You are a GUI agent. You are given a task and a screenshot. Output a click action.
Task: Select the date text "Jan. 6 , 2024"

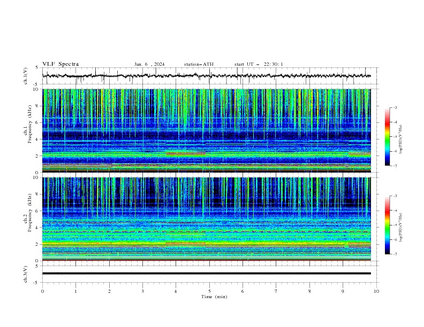coord(149,64)
